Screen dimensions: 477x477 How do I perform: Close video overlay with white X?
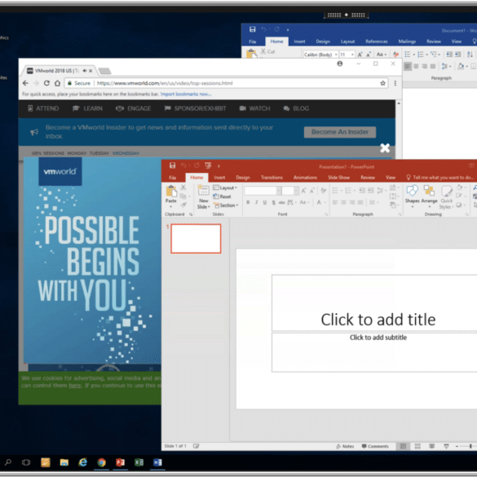385,148
